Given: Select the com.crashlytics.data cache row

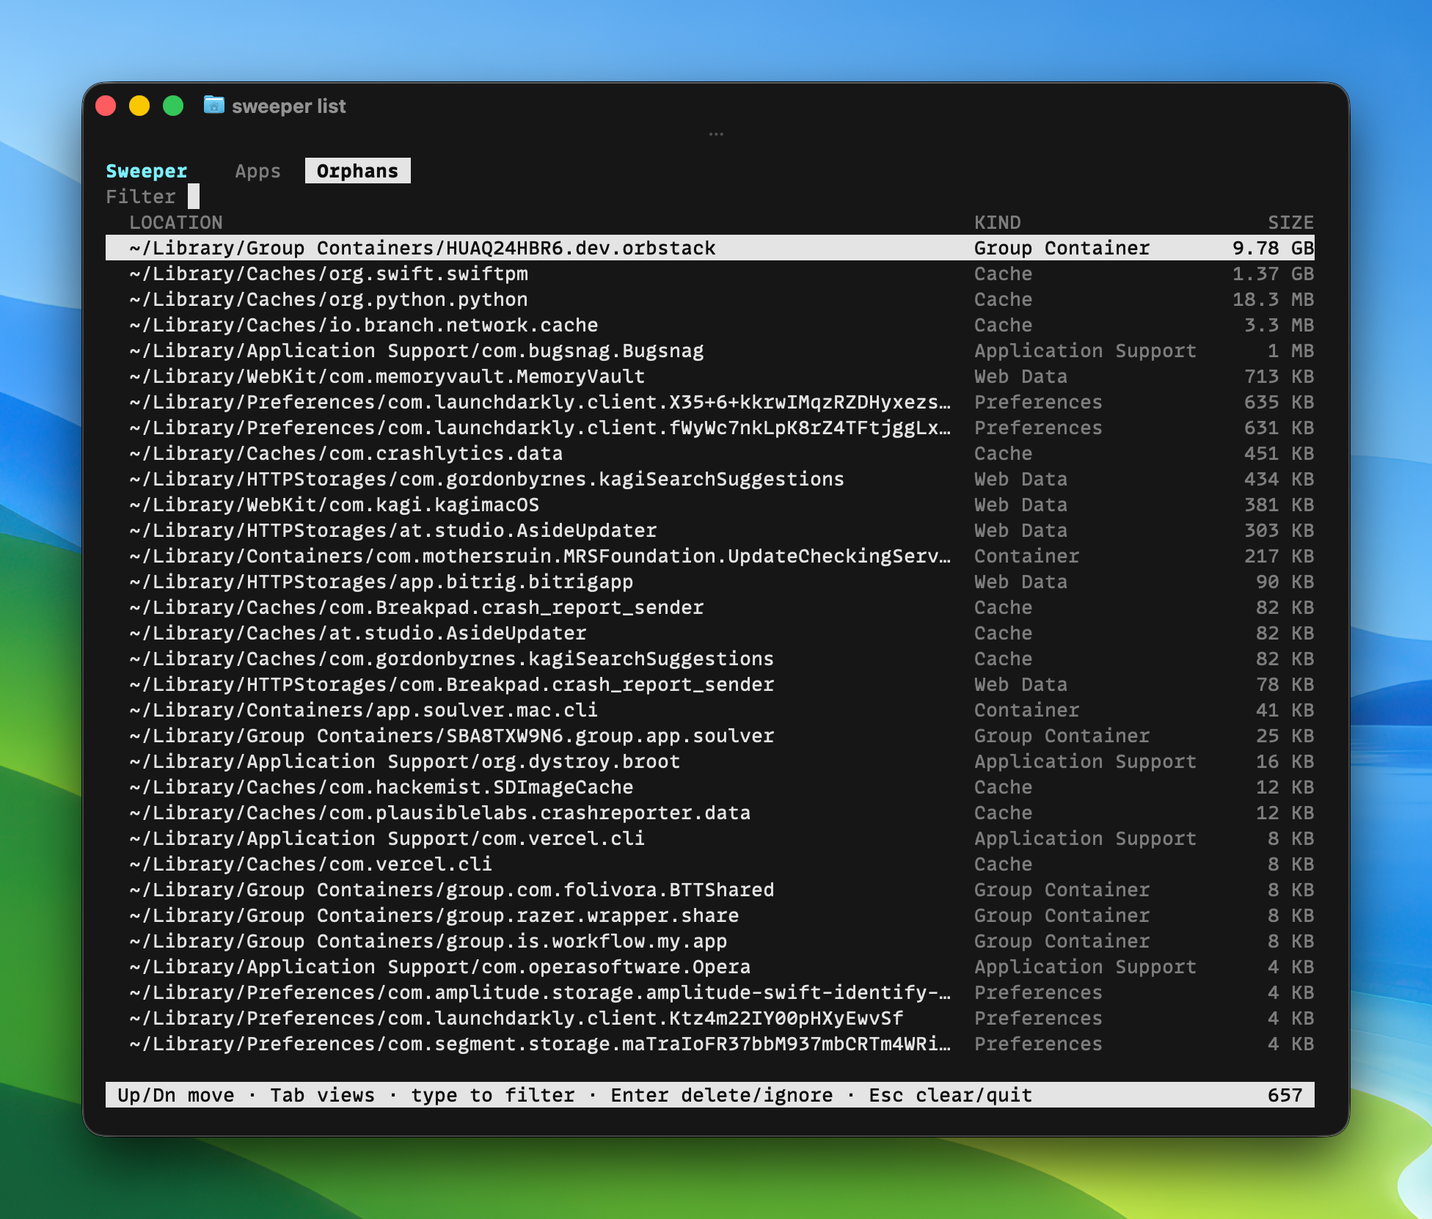Looking at the screenshot, I should (x=710, y=453).
